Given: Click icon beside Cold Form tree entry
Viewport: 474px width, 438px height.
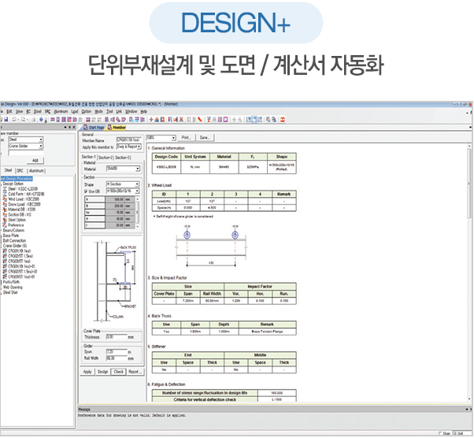Looking at the screenshot, I should [x=5, y=194].
